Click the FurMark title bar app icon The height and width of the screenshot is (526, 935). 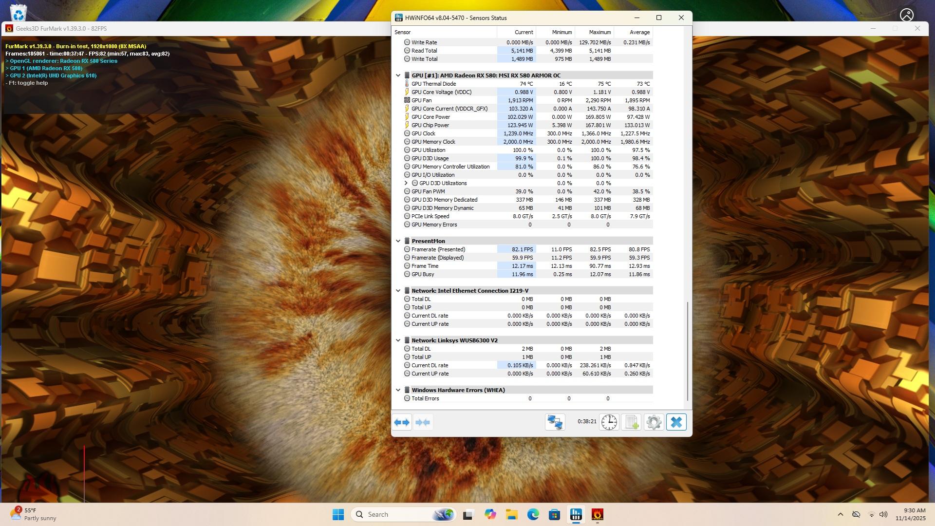(9, 29)
